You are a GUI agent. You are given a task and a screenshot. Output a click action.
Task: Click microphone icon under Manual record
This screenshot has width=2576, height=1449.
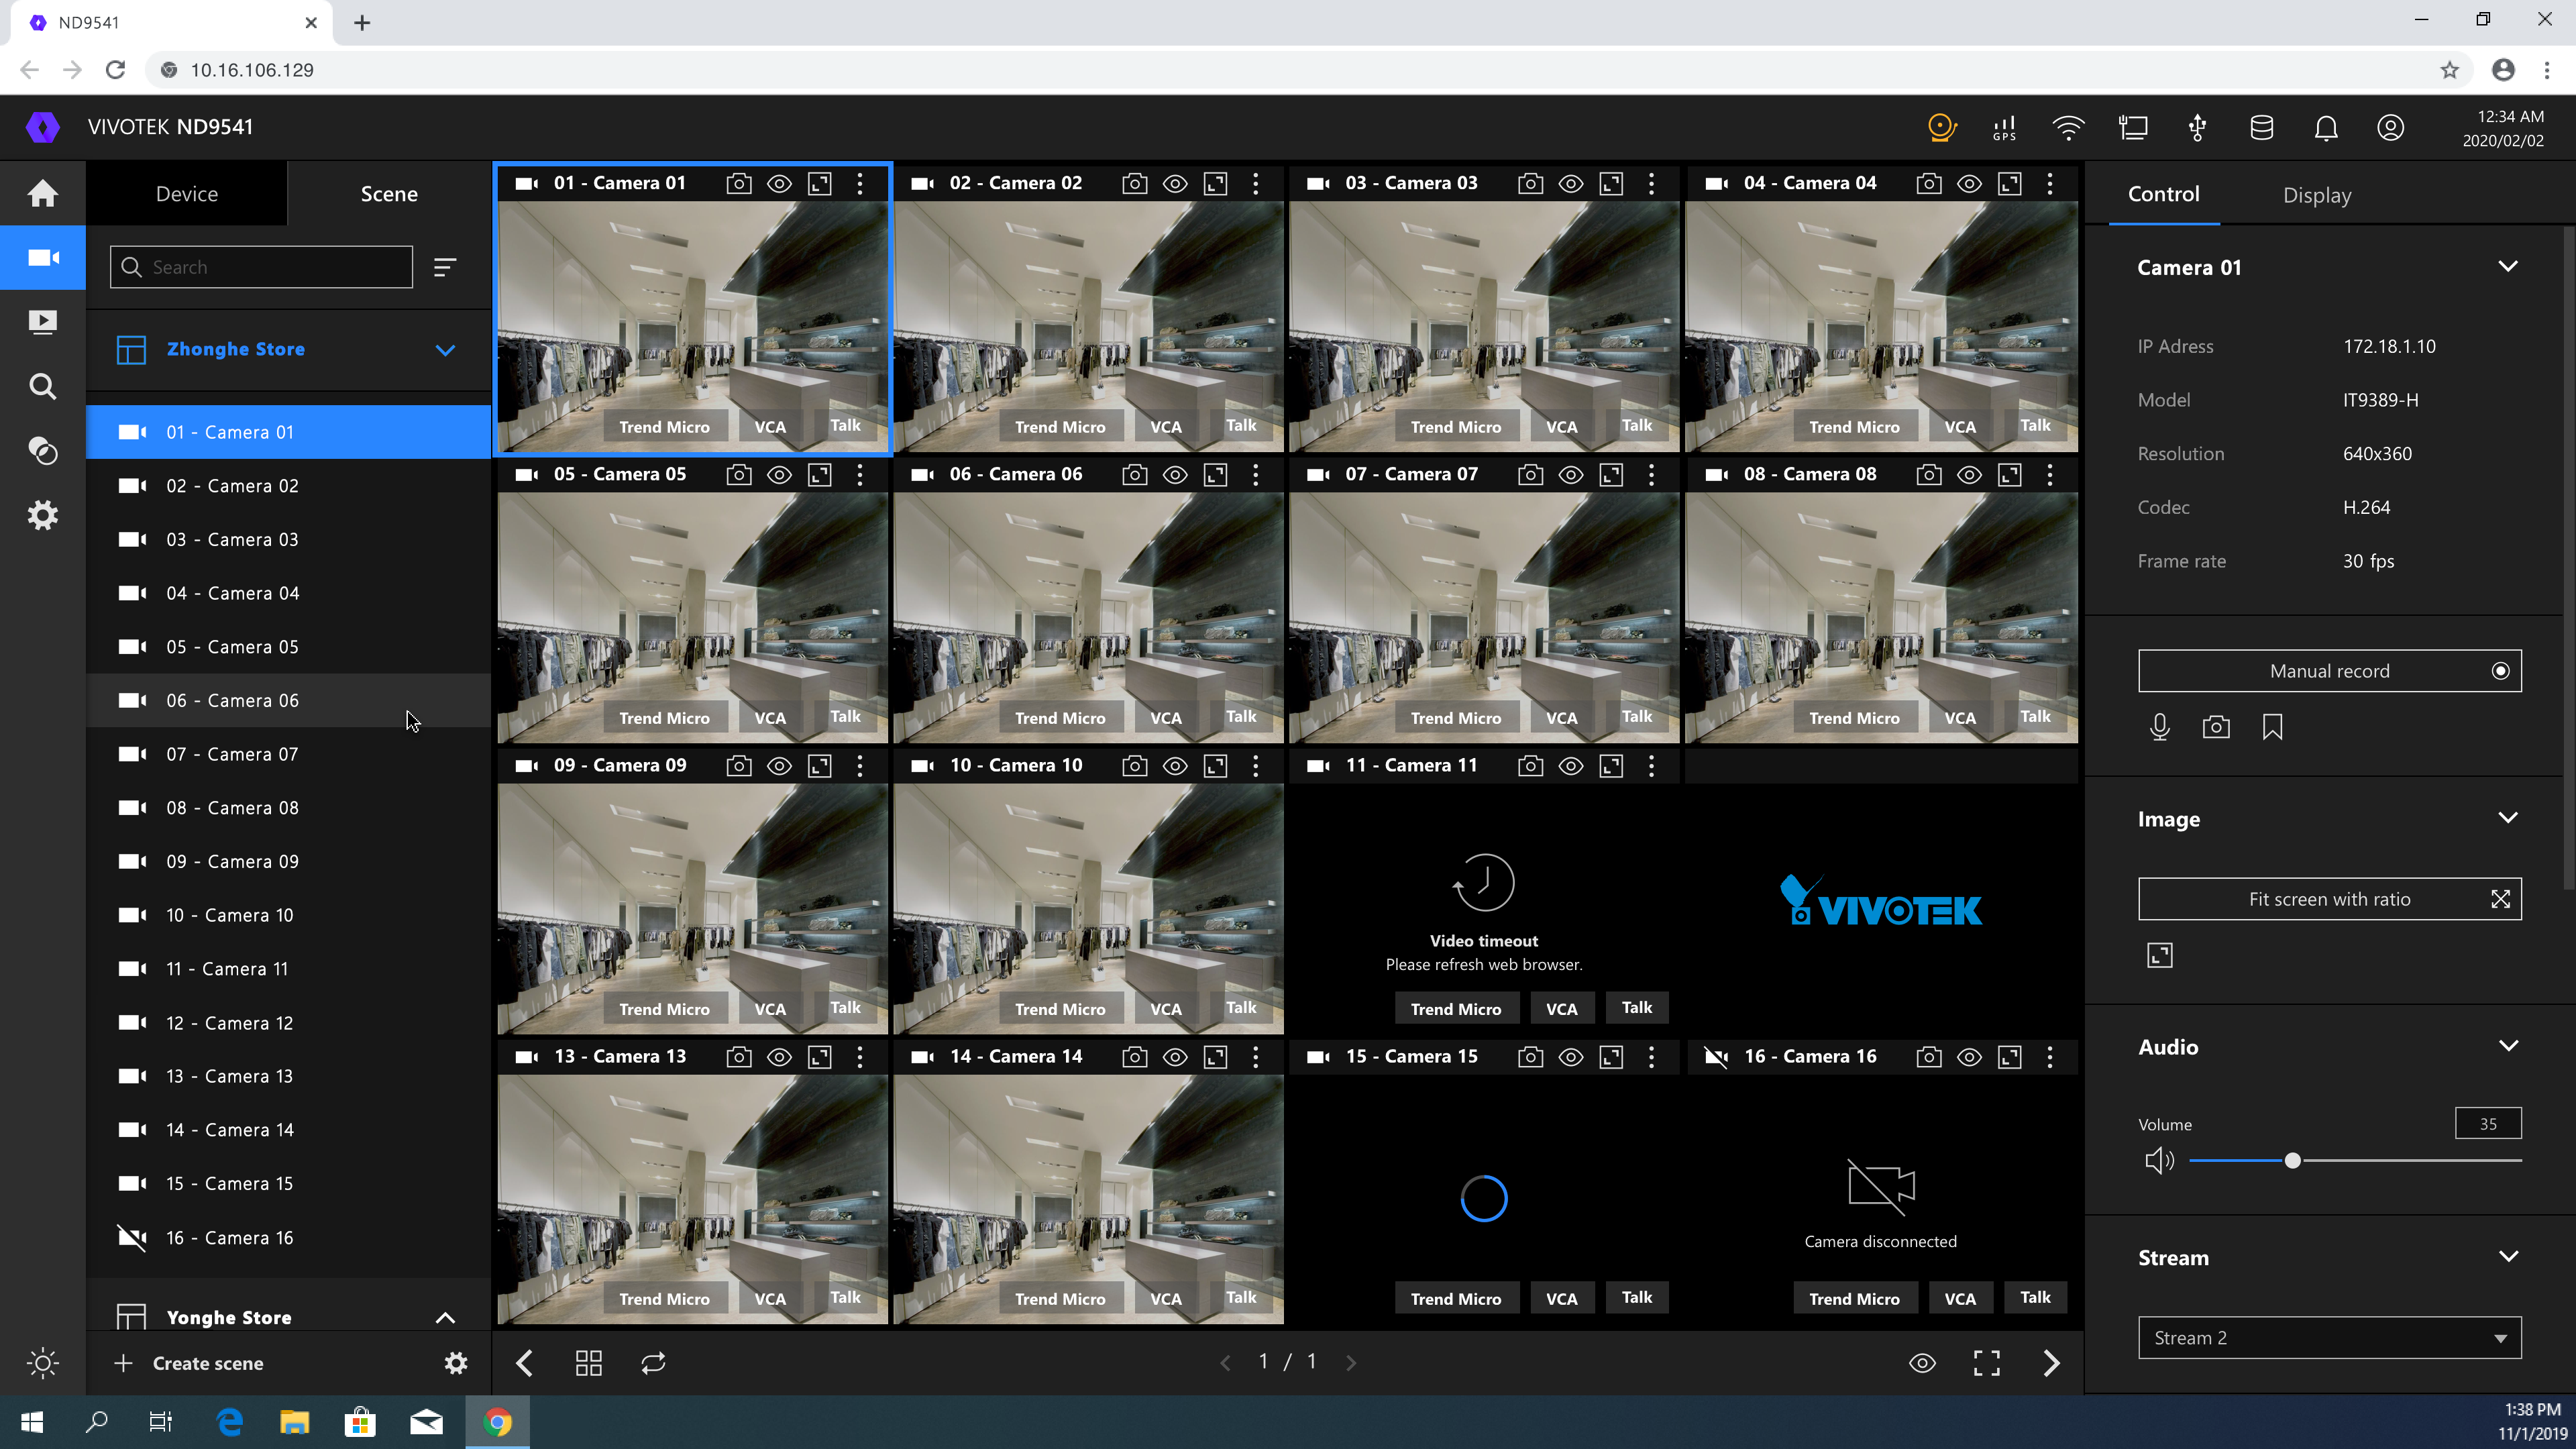pyautogui.click(x=2159, y=727)
